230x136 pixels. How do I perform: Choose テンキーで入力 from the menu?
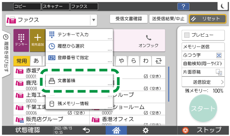coord(79,35)
